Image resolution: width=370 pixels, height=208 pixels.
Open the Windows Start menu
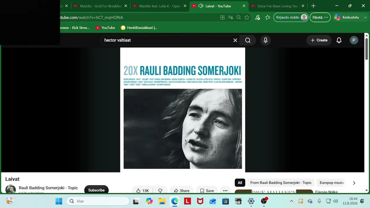(x=59, y=201)
